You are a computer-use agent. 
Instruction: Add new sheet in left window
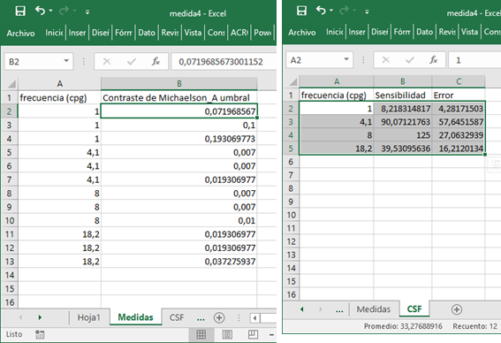pos(219,317)
